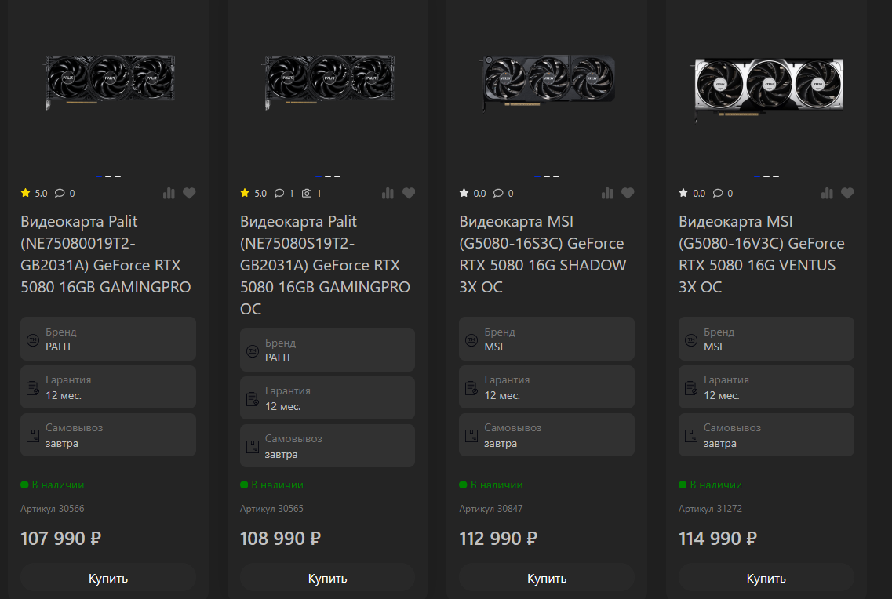Buy the Palit card priced 108 990 ₽
Viewport: 892px width, 599px height.
tap(327, 578)
